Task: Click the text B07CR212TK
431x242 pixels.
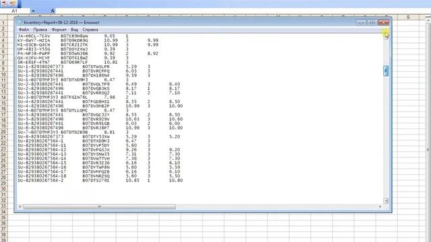Action: tap(75, 45)
